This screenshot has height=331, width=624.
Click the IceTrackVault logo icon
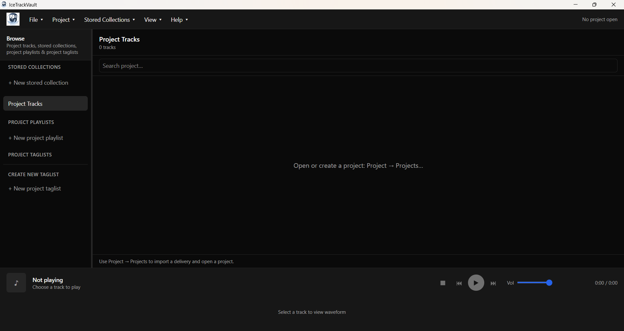[x=13, y=19]
